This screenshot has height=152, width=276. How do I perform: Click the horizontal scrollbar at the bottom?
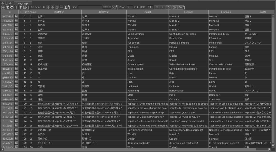pyautogui.click(x=128, y=149)
